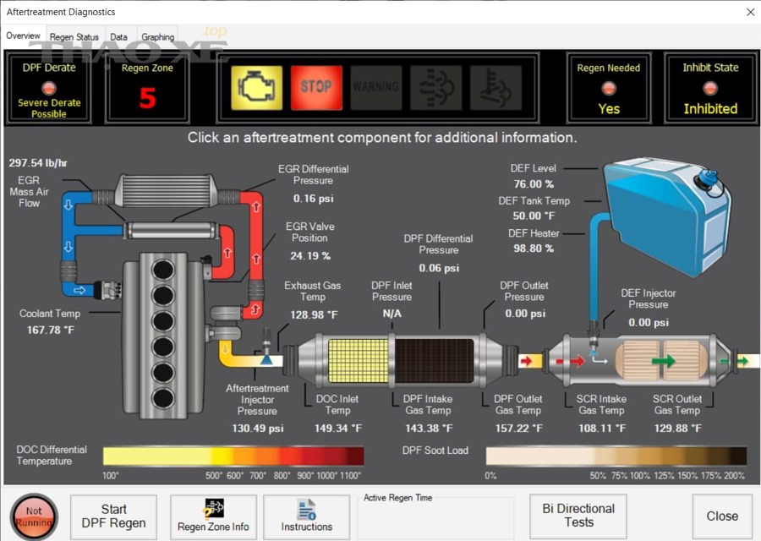Click the red Regen Zone number 5
Viewport: 761px width, 541px height.
point(147,97)
